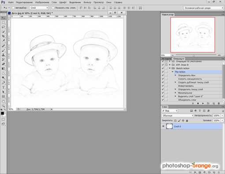Viewport: 225px width, 174px height.
Task: Click Record button in Actions panel
Action: (198, 103)
